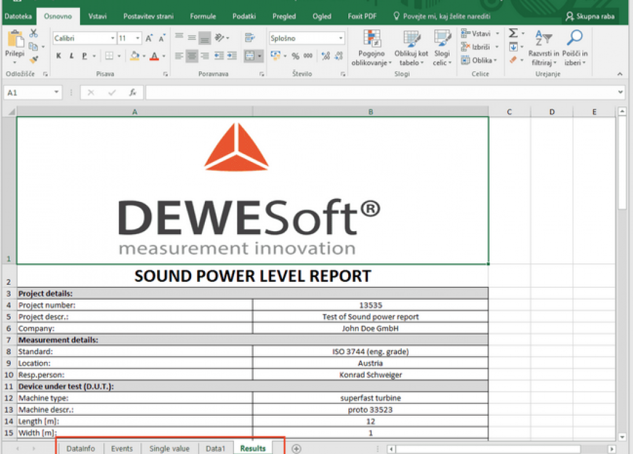Click the text orientation icon
This screenshot has width=633, height=454.
[x=220, y=38]
